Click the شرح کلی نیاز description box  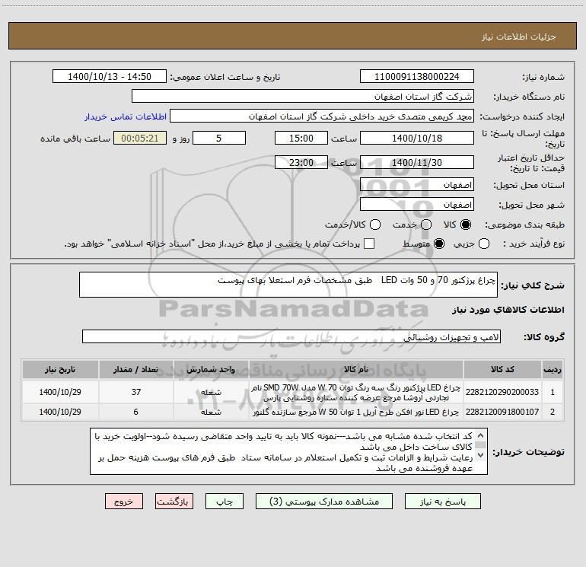288,285
